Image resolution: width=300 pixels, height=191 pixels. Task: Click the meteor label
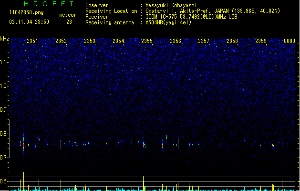[68, 15]
